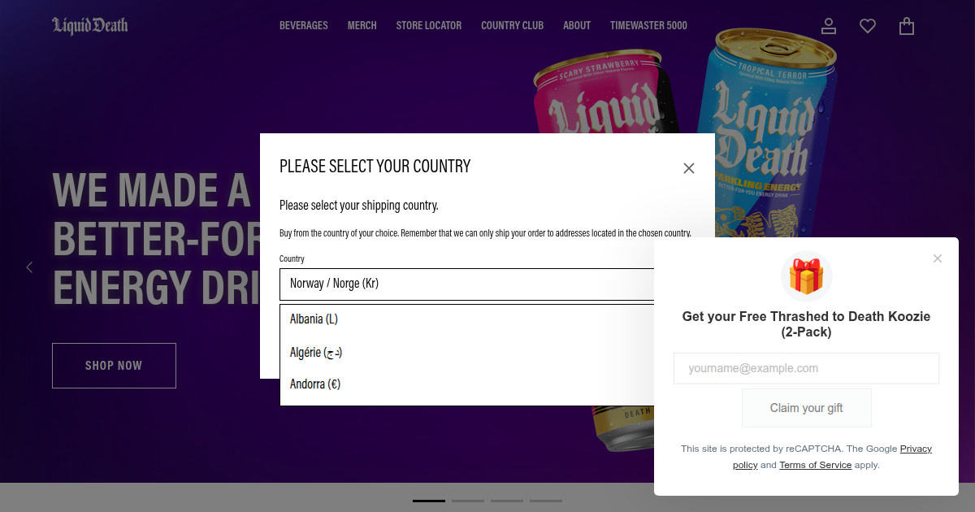Jump to second carousel slide indicator
This screenshot has width=975, height=512.
468,501
